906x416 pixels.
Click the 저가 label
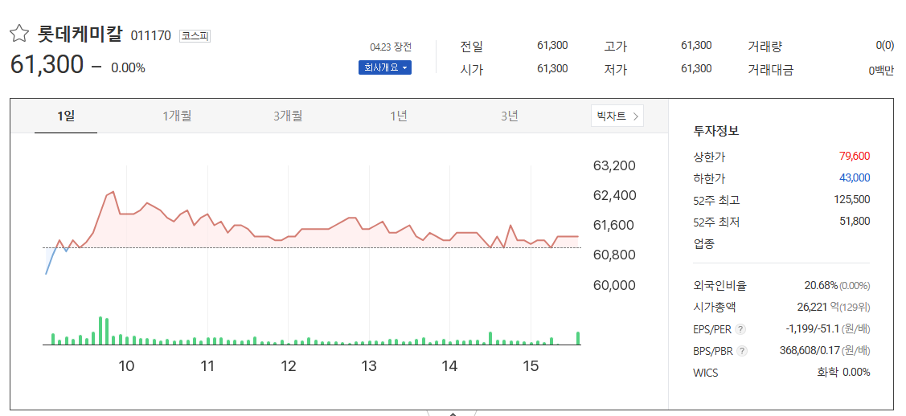pos(615,70)
